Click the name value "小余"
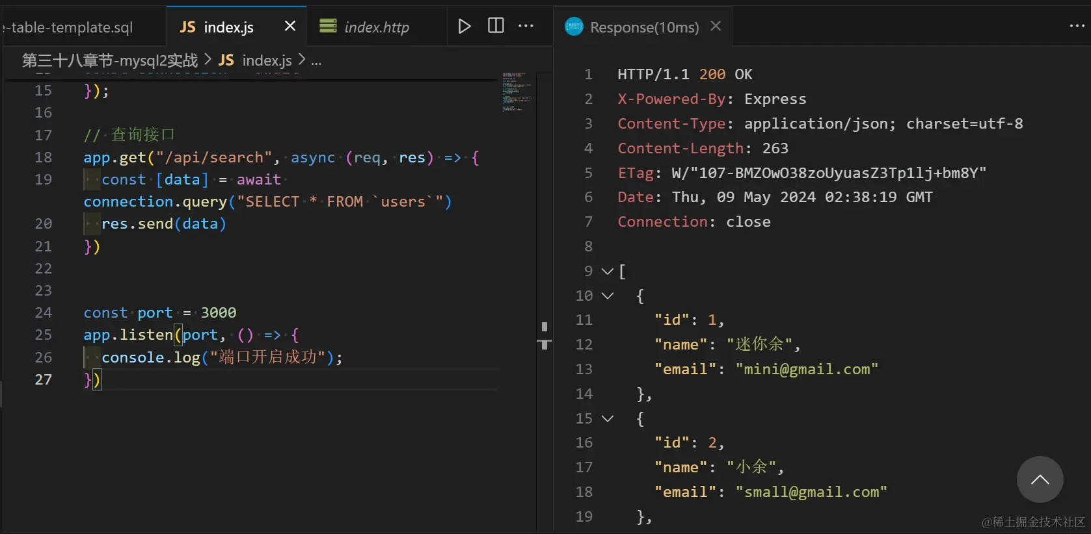Image resolution: width=1091 pixels, height=534 pixels. [x=751, y=467]
